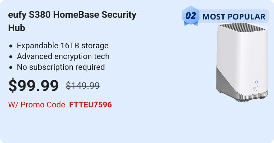Screen dimensions: 274x143
Task: Click the blue LED indicator on hub
Action: (x=256, y=82)
